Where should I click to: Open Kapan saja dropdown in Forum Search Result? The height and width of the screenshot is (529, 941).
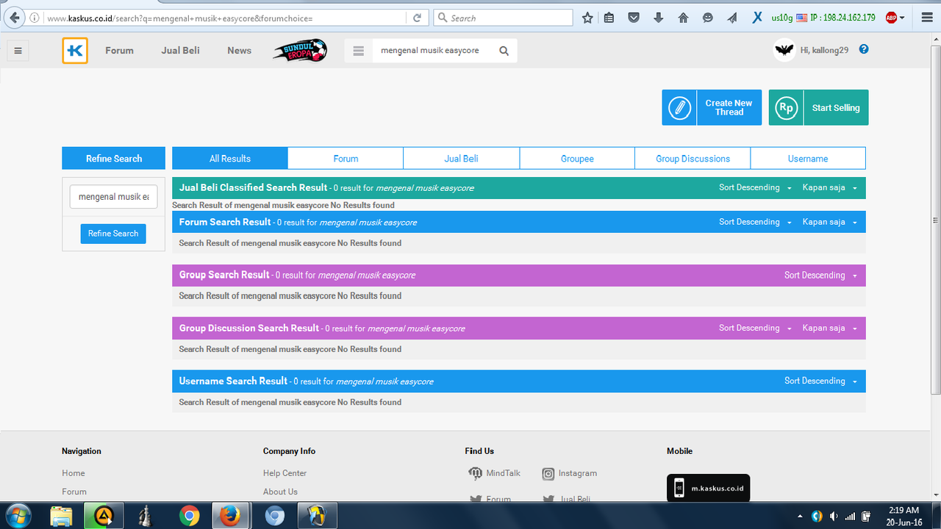tap(830, 222)
